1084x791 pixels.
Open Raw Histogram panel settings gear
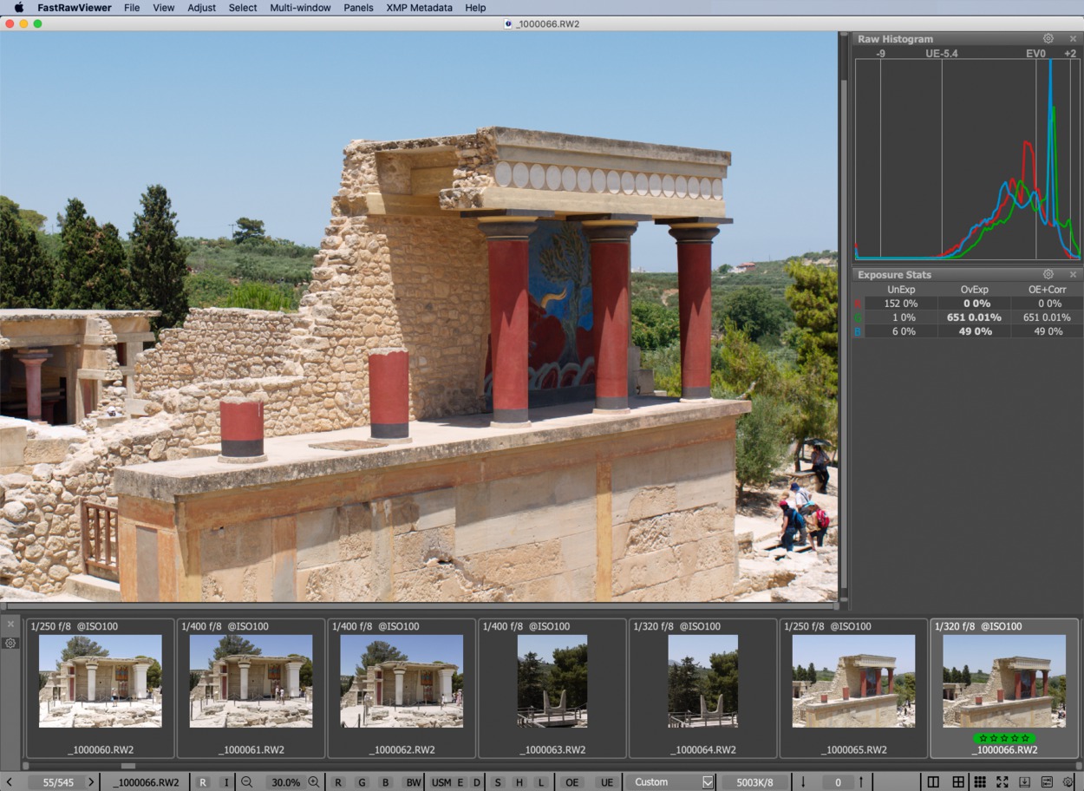(x=1048, y=39)
